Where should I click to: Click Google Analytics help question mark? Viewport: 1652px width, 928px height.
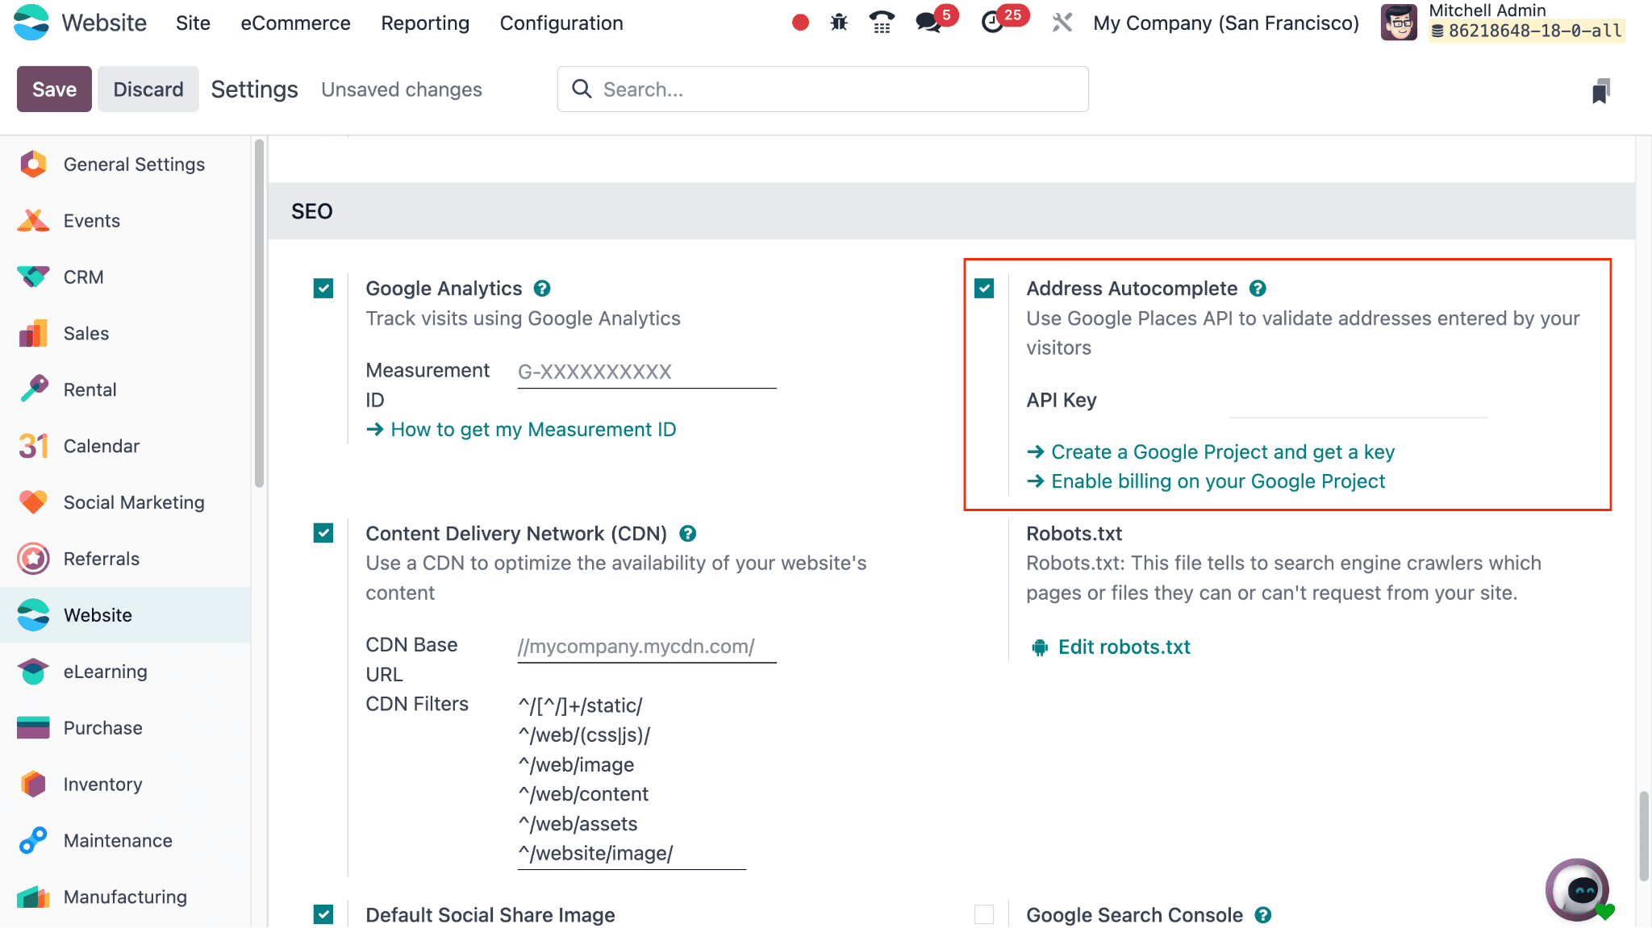[542, 289]
